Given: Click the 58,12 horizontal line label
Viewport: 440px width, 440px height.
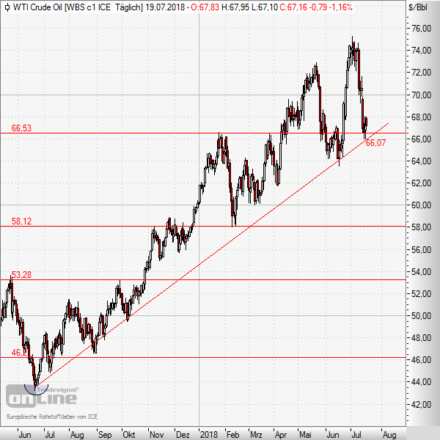Looking at the screenshot, I should tap(21, 221).
